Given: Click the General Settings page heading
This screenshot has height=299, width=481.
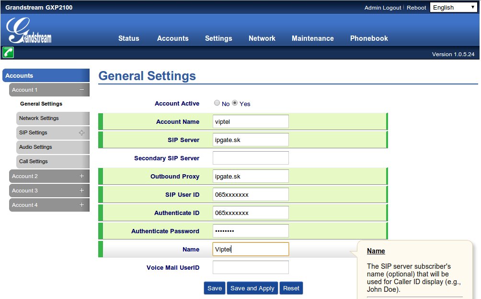Looking at the screenshot, I should click(147, 76).
